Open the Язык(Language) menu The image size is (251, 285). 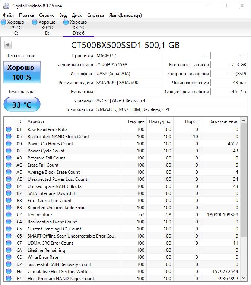[x=125, y=15]
